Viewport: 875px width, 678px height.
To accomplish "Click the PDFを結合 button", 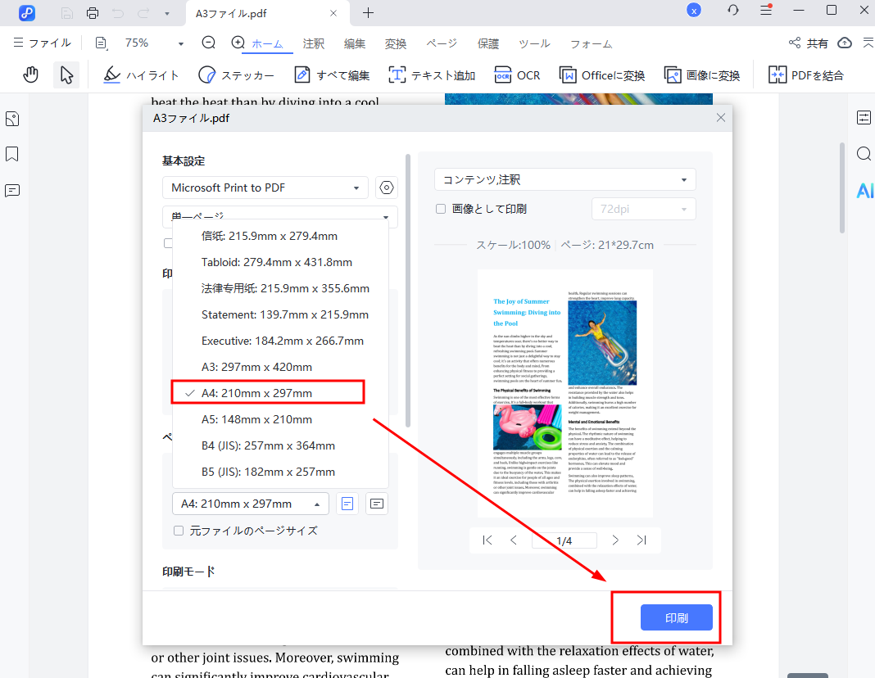I will point(805,75).
